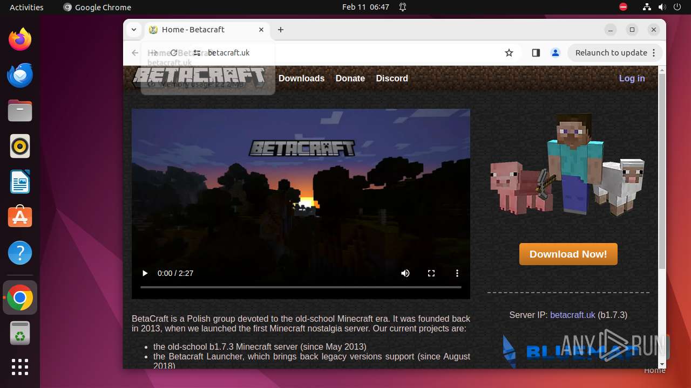The image size is (691, 388).
Task: Open new tab with plus button
Action: [281, 30]
